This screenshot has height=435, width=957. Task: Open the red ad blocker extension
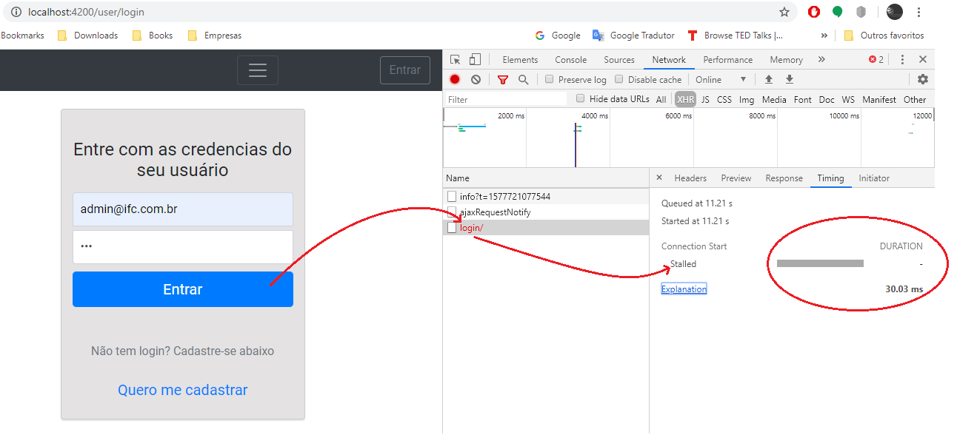814,12
